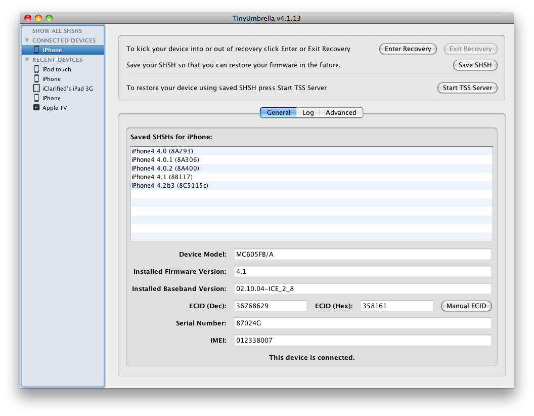Select the Apple TV device icon
This screenshot has width=534, height=416.
36,107
